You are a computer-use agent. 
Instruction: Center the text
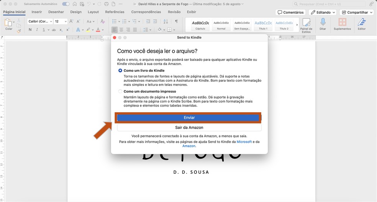pos(121,30)
